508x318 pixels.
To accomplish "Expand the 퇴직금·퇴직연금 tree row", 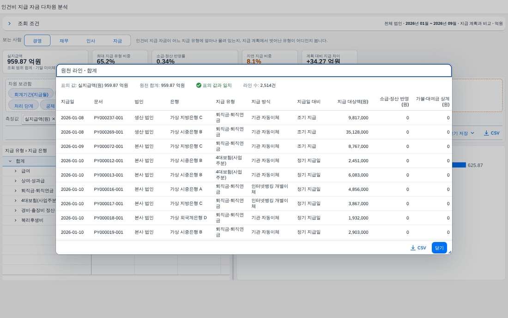I will (x=15, y=190).
